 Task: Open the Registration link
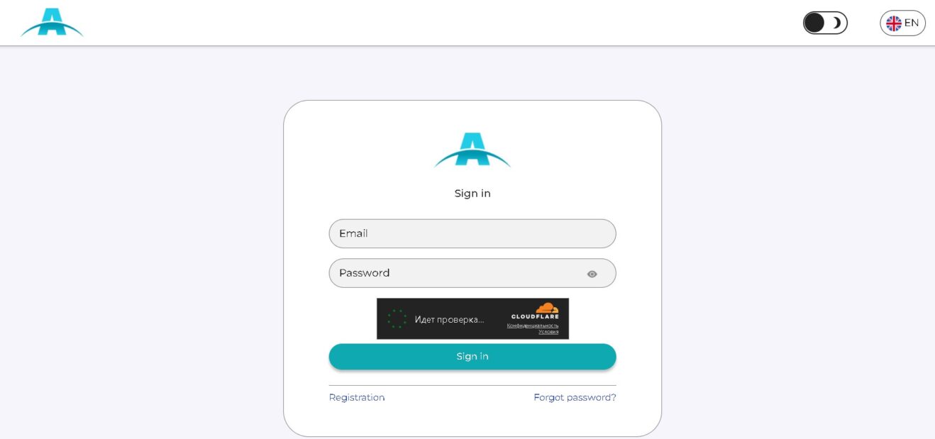(357, 397)
